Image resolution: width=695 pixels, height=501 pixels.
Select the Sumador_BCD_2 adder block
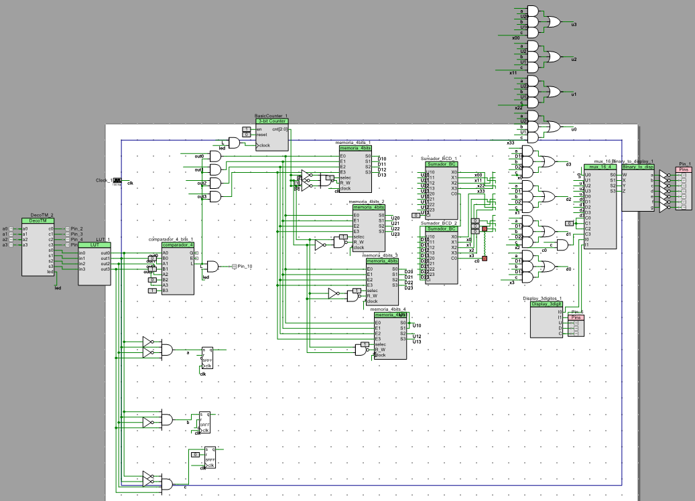442,257
